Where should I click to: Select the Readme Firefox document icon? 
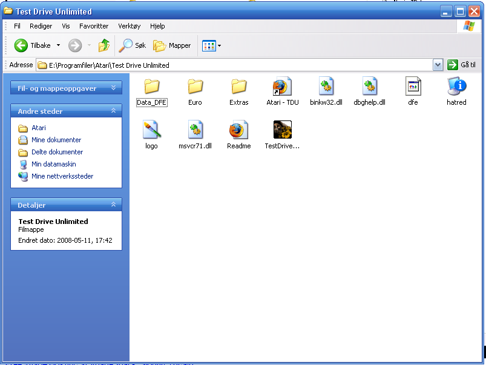click(238, 130)
